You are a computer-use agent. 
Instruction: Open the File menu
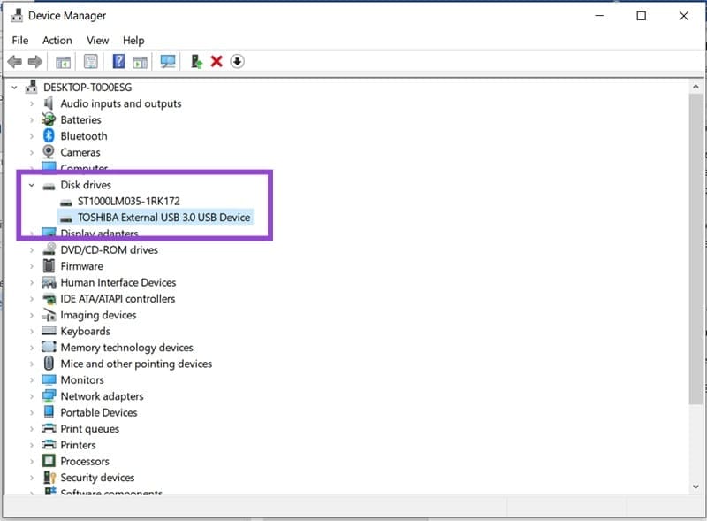coord(19,40)
